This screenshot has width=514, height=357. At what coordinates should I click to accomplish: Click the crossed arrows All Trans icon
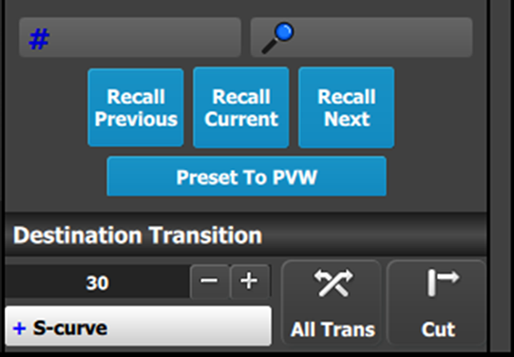click(x=333, y=283)
